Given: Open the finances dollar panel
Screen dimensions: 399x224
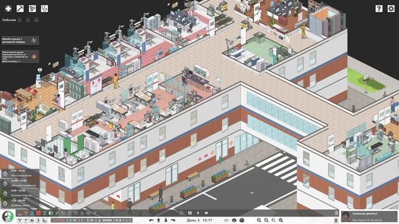Looking at the screenshot, I should point(38,220).
